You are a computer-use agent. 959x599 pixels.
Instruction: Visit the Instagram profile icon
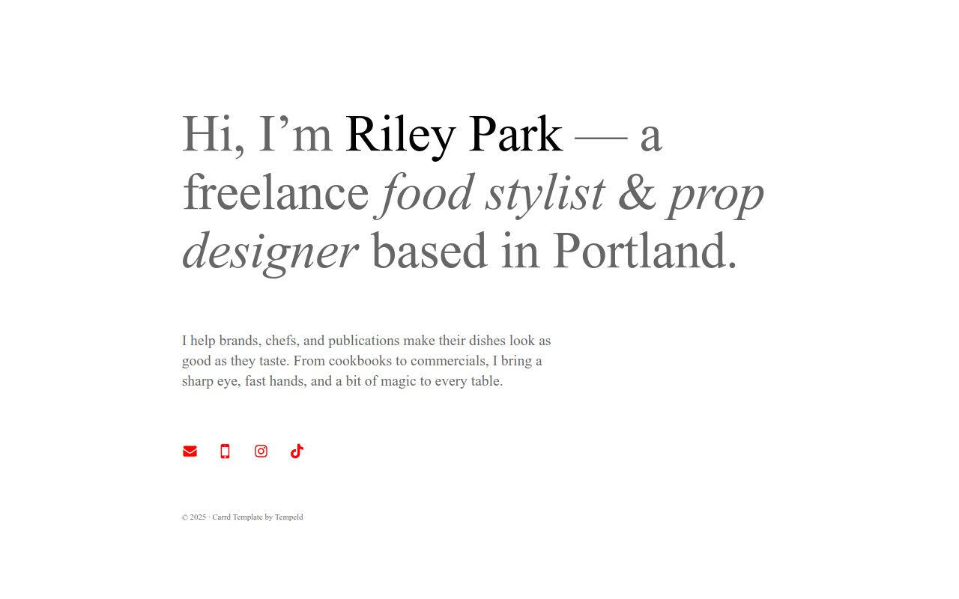tap(261, 451)
